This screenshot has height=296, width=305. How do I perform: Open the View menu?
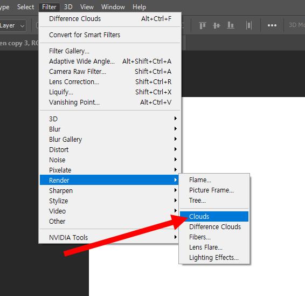click(87, 7)
